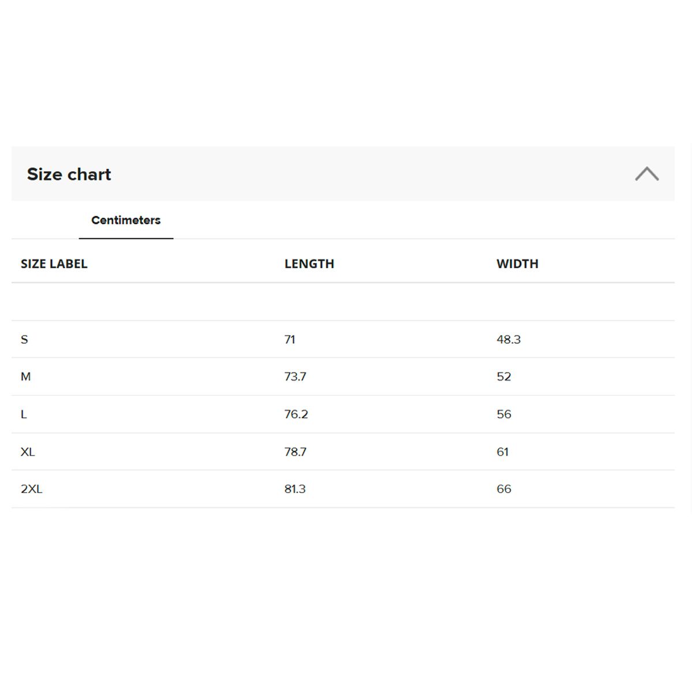Image resolution: width=692 pixels, height=692 pixels.
Task: Collapse the Size chart section chevron
Action: [646, 174]
